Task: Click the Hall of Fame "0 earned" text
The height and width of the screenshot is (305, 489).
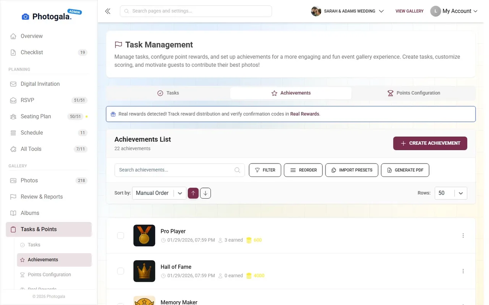Action: point(233,276)
